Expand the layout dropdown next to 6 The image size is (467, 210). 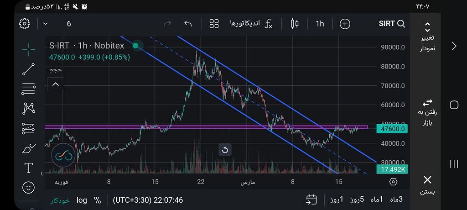(x=45, y=24)
